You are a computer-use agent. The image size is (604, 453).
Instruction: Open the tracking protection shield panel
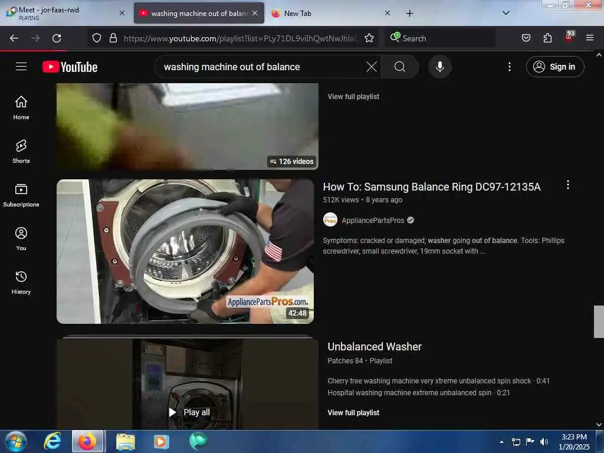[x=96, y=38]
